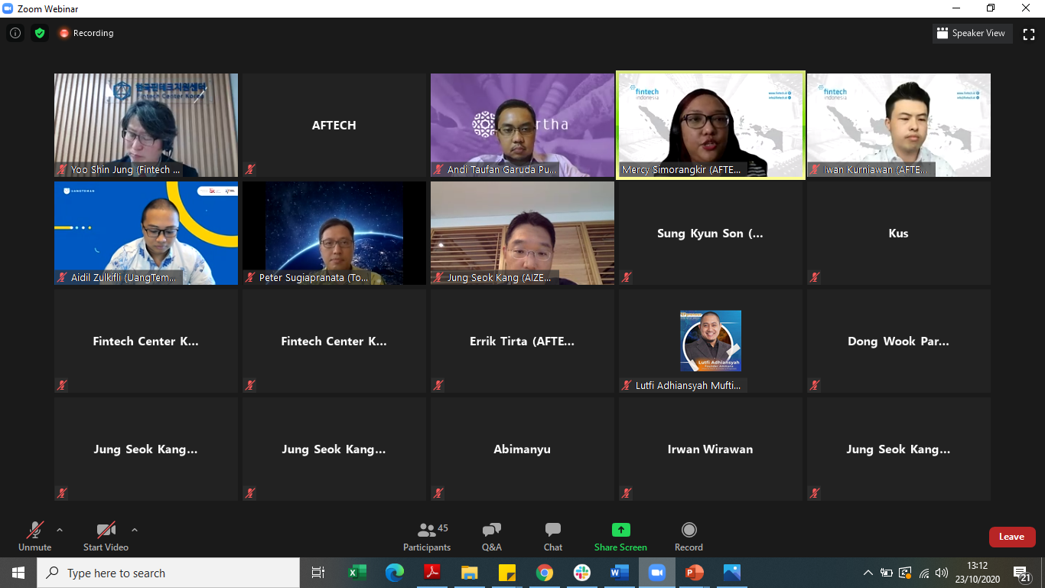Unmute the microphone

tap(34, 537)
